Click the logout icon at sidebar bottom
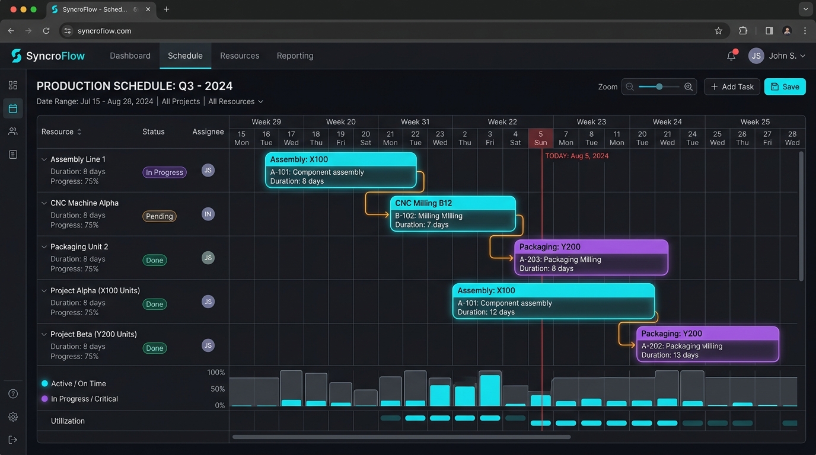Viewport: 816px width, 455px height. (13, 440)
